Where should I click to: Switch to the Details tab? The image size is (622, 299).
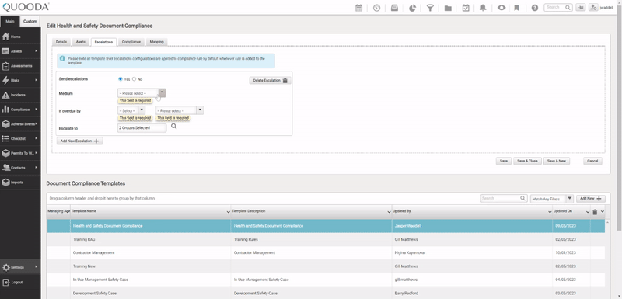[x=61, y=42]
